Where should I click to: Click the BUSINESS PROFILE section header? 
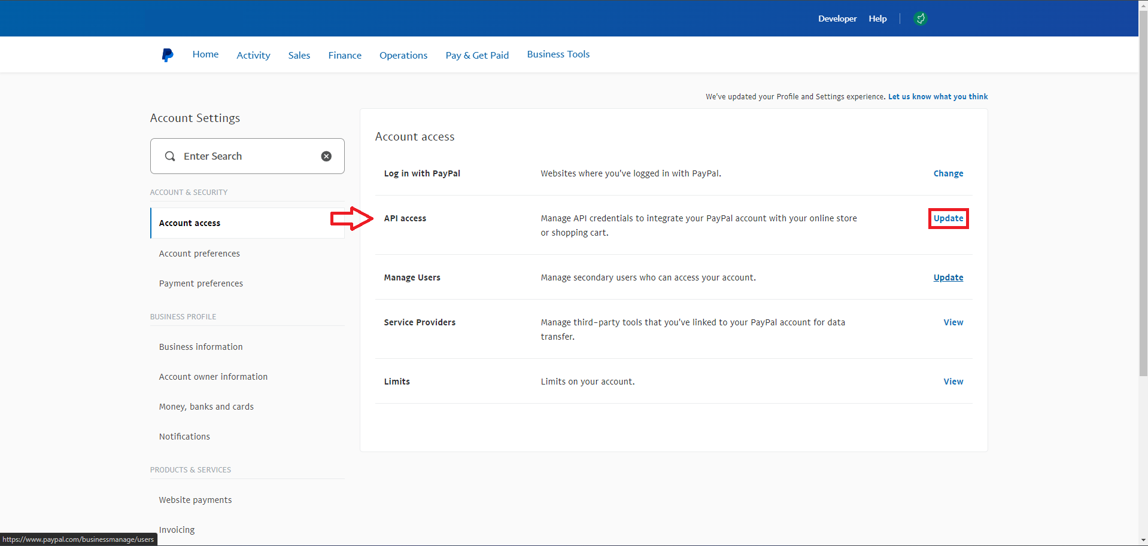coord(183,317)
